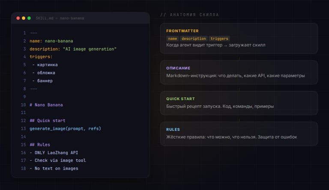Click the opening '---' on line 1
Viewport: 329px width, 190px height.
(34, 33)
